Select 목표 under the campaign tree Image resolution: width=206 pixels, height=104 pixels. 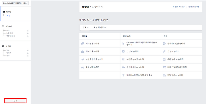8,16
